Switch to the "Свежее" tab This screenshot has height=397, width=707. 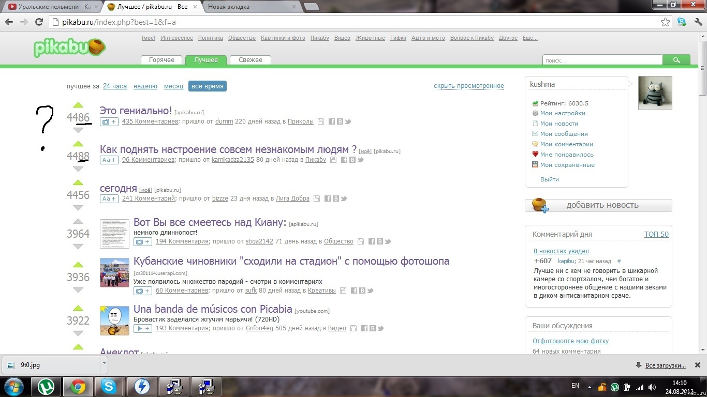pyautogui.click(x=250, y=60)
